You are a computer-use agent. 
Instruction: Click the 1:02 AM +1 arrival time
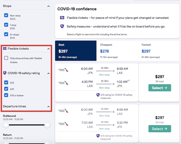click(x=123, y=82)
